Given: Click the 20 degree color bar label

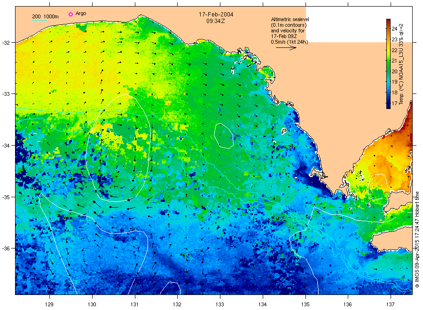Looking at the screenshot, I should point(394,71).
